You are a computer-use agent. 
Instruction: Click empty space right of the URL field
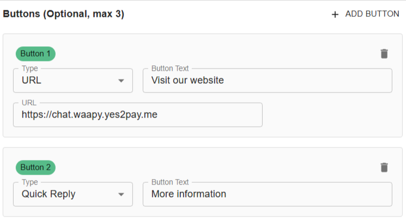327,115
